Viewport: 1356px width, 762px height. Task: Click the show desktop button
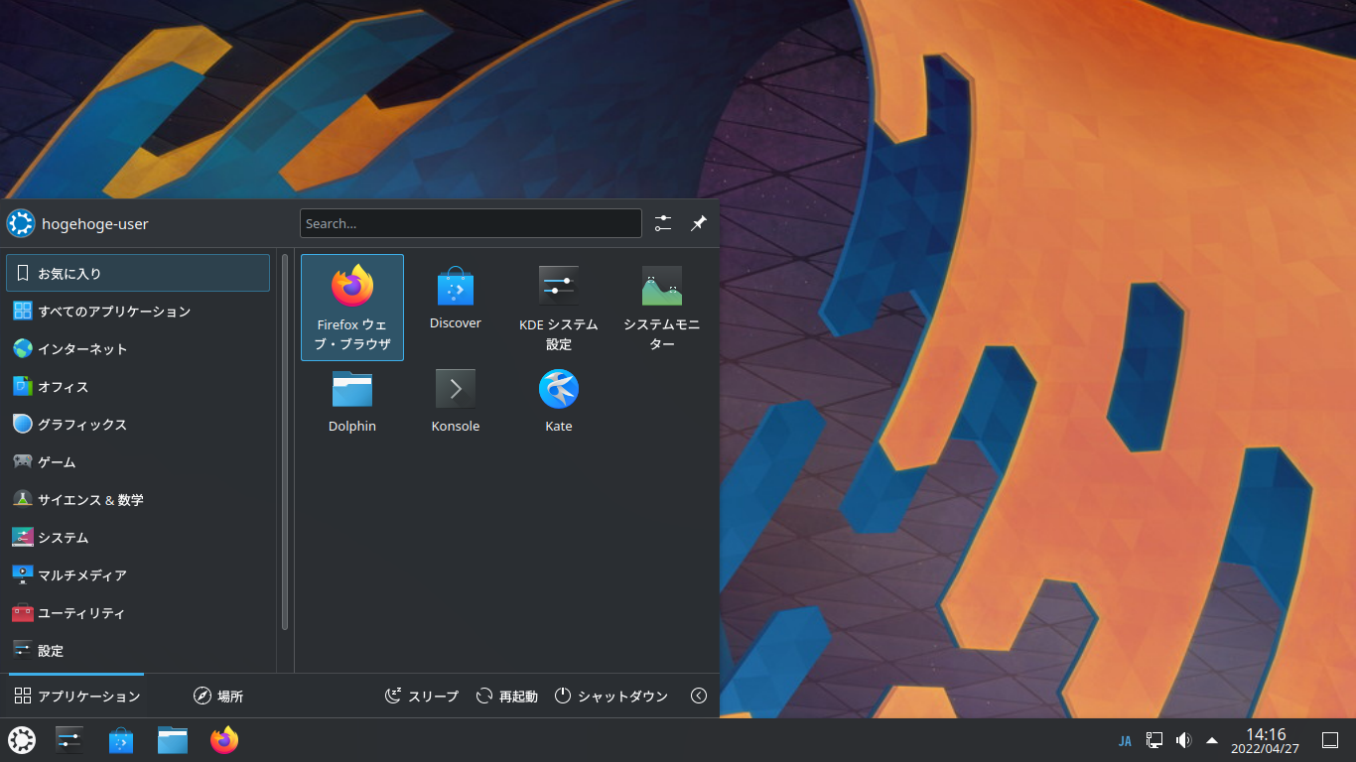pos(1330,740)
